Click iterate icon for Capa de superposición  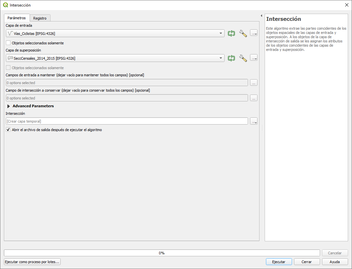[x=231, y=58]
